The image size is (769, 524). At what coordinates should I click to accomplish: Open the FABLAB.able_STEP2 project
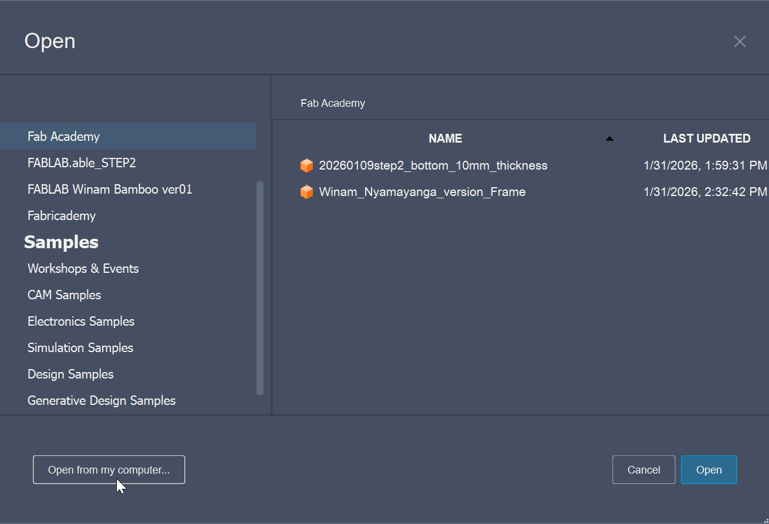click(82, 163)
